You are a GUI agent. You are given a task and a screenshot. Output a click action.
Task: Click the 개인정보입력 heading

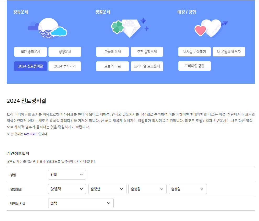click(18, 154)
